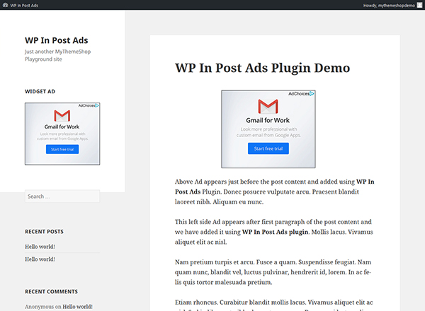Open the 'WP In Post Ads' admin bar menu
This screenshot has width=425, height=311.
click(x=24, y=6)
